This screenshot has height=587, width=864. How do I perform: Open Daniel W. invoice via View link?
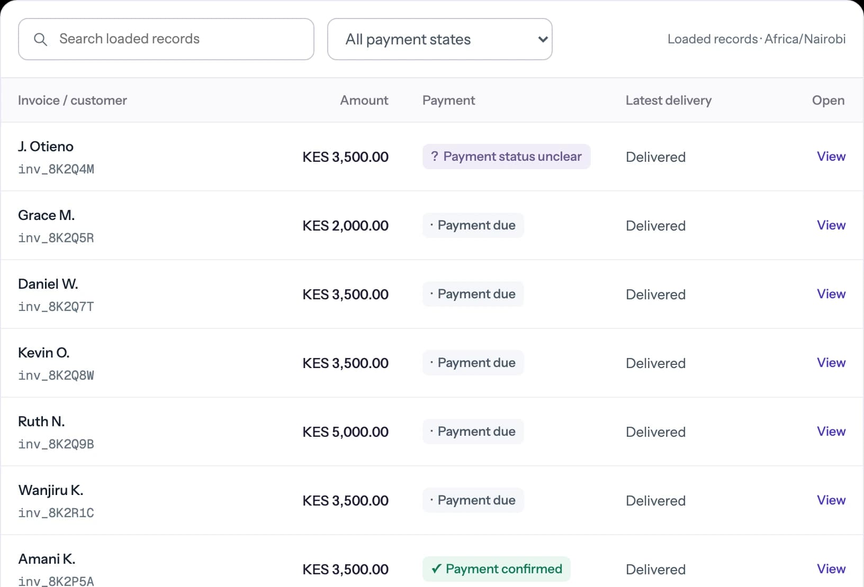(831, 294)
